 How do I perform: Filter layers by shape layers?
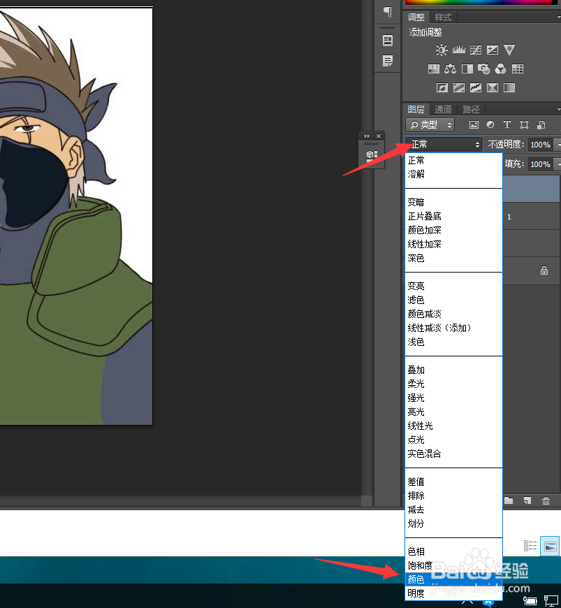524,125
